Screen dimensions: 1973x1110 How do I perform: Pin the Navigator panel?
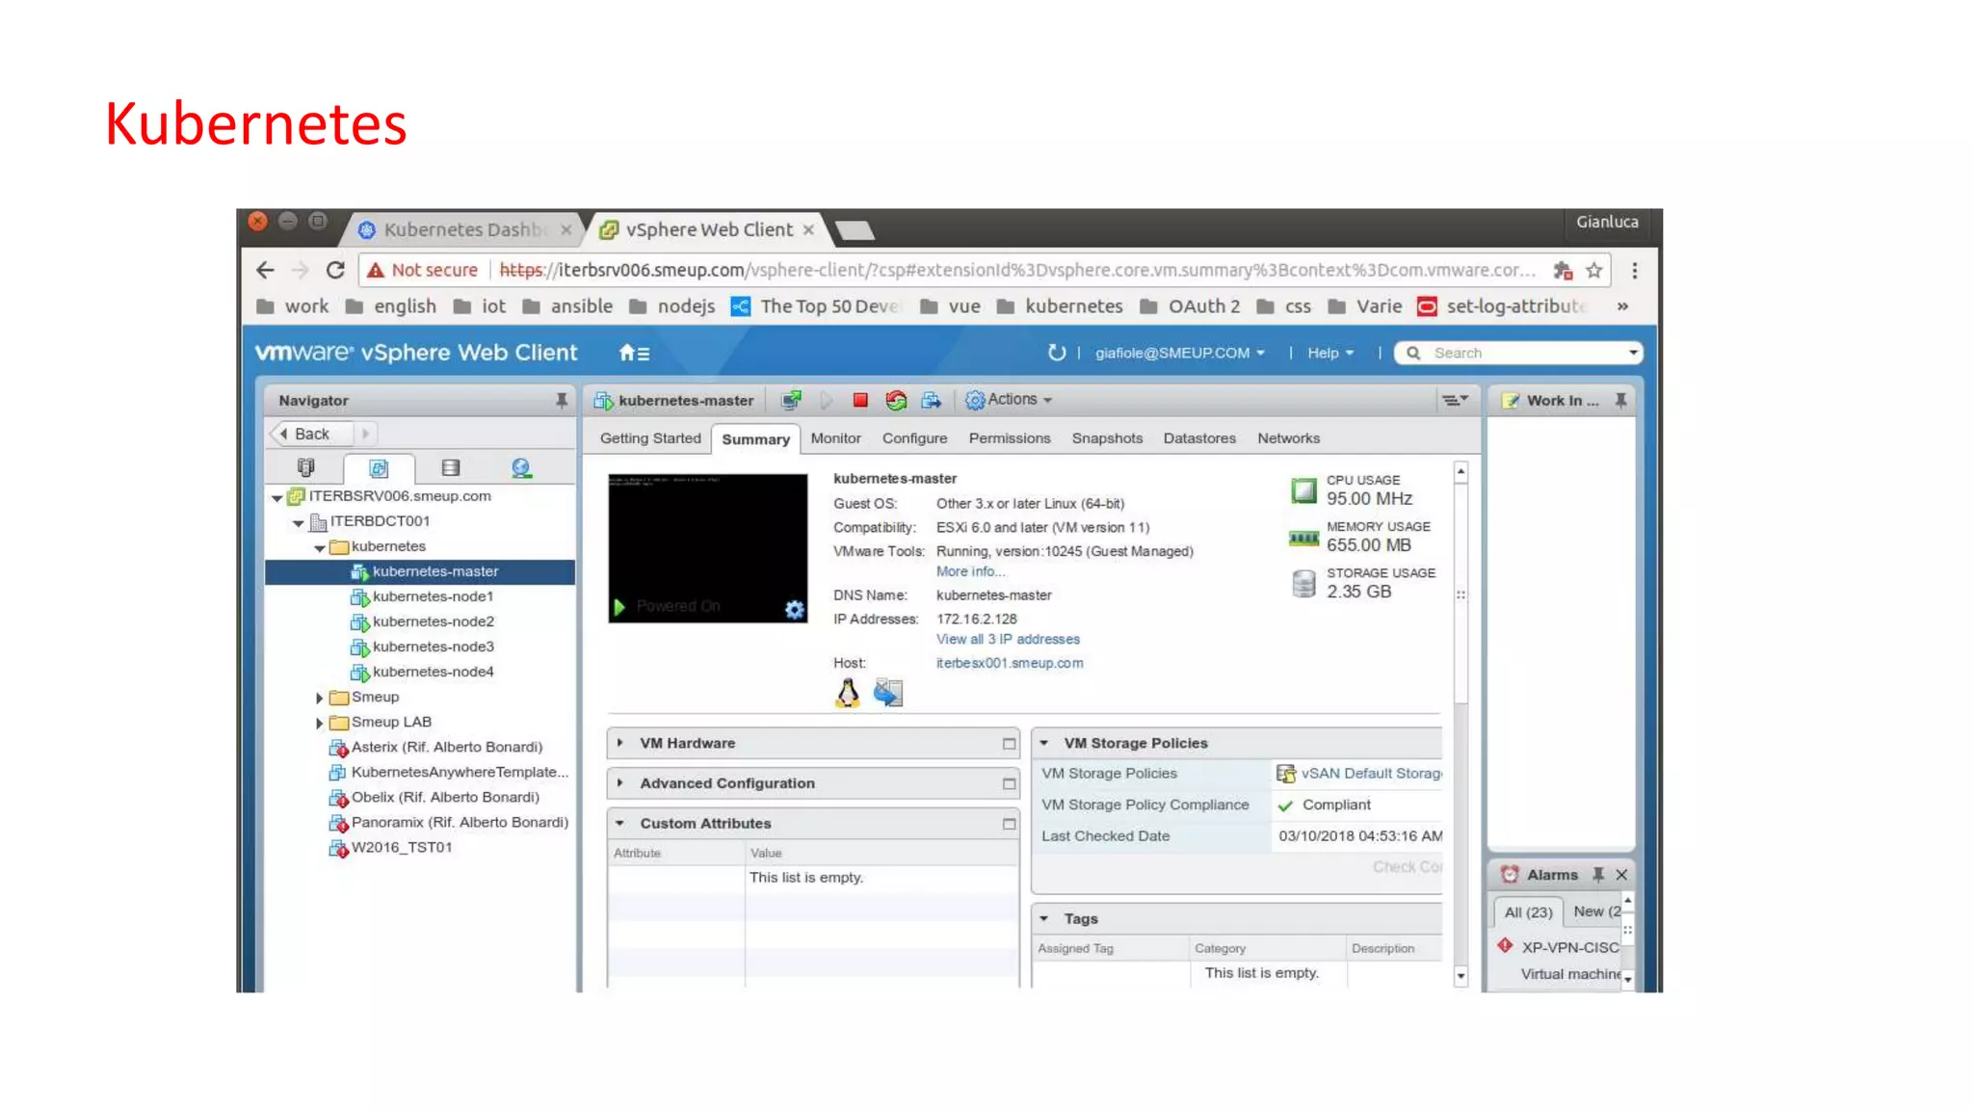coord(562,400)
